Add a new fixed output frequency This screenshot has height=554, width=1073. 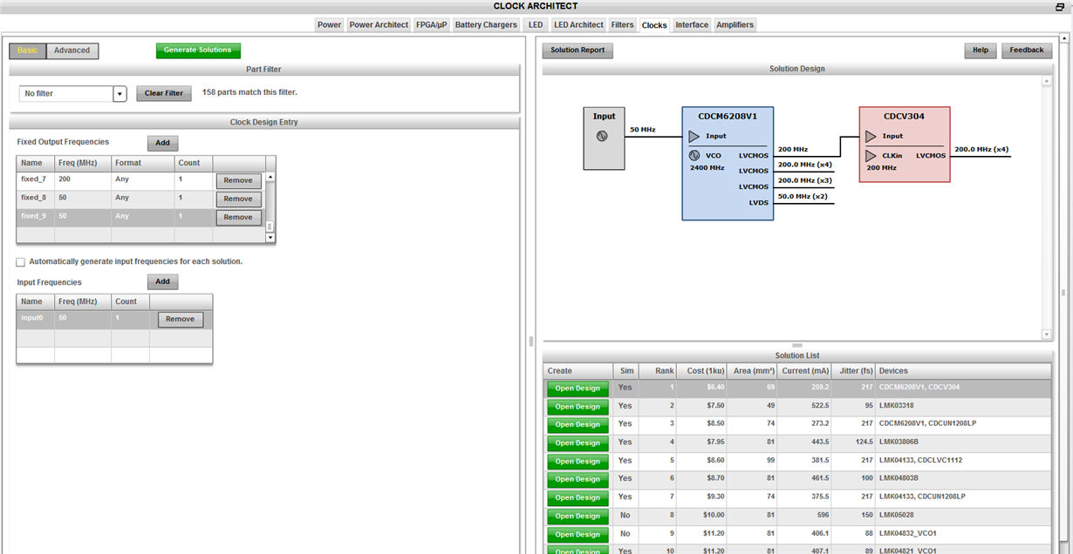click(x=162, y=143)
